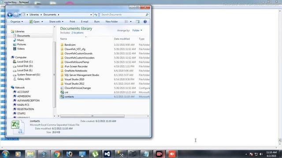Expand the address bar history dropdown
282x158 pixels.
point(91,14)
